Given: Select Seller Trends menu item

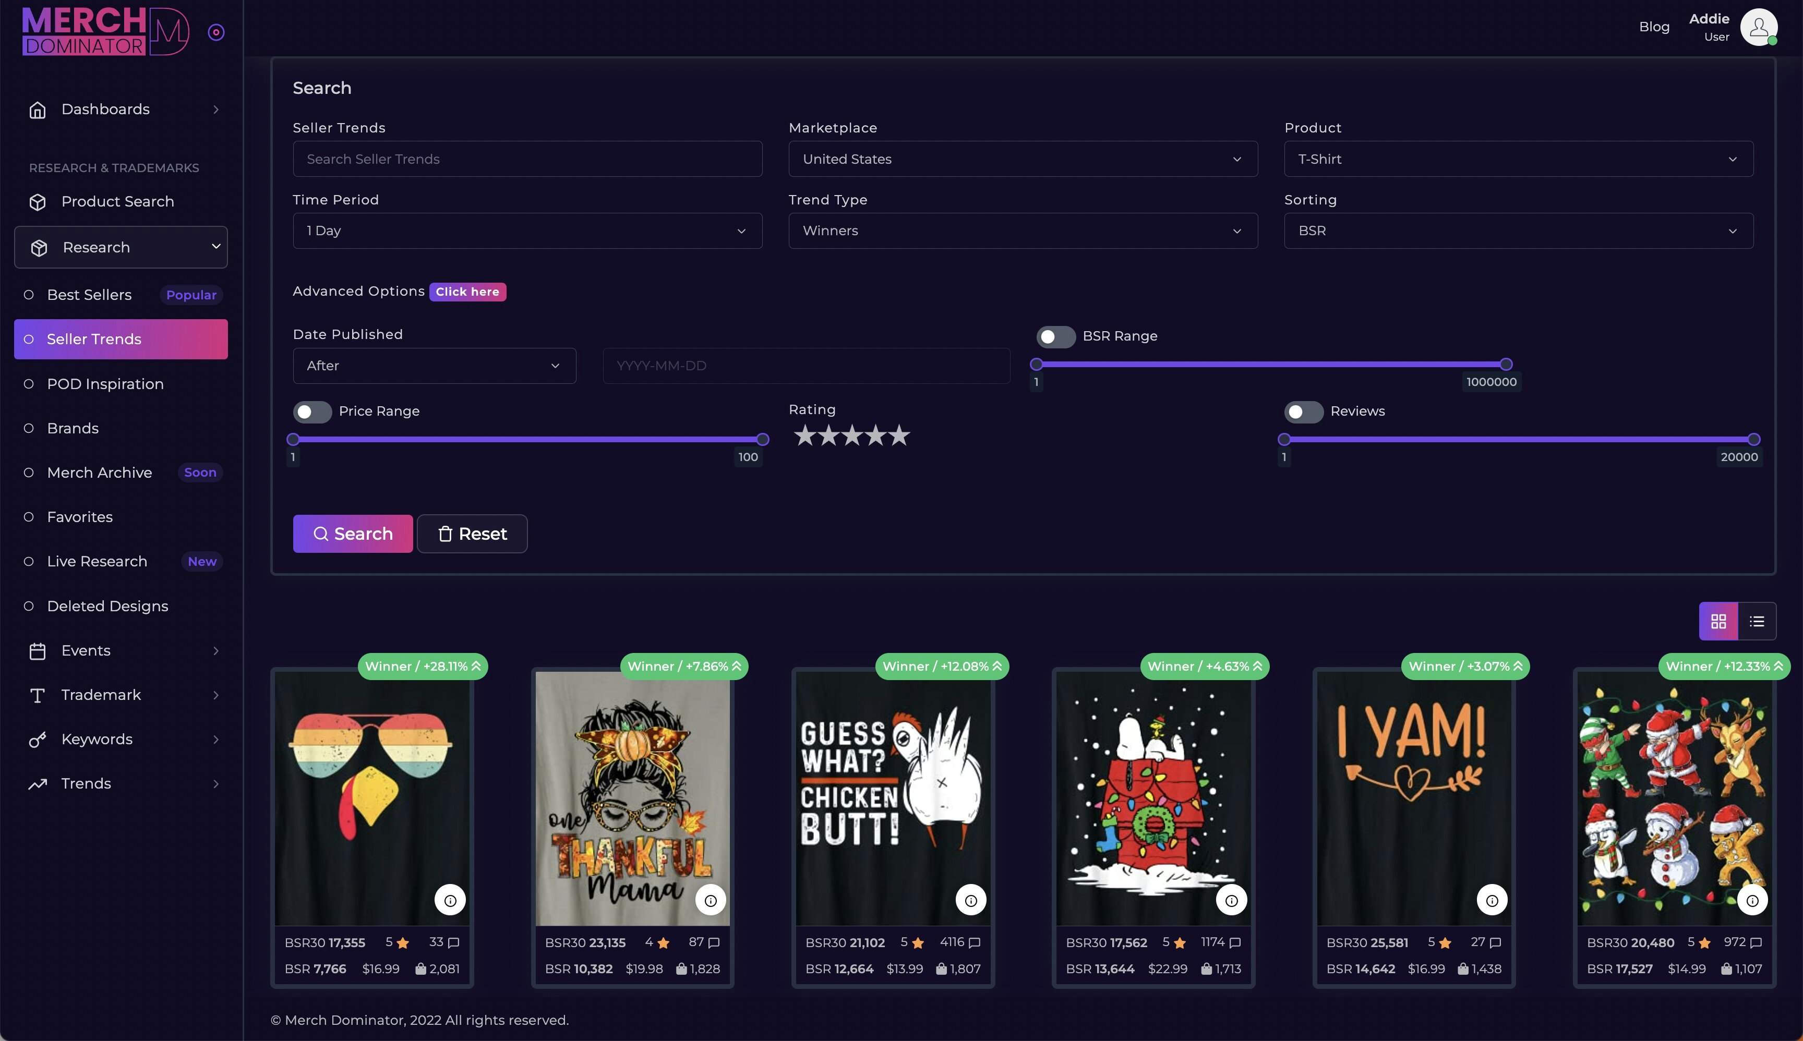Looking at the screenshot, I should point(121,339).
